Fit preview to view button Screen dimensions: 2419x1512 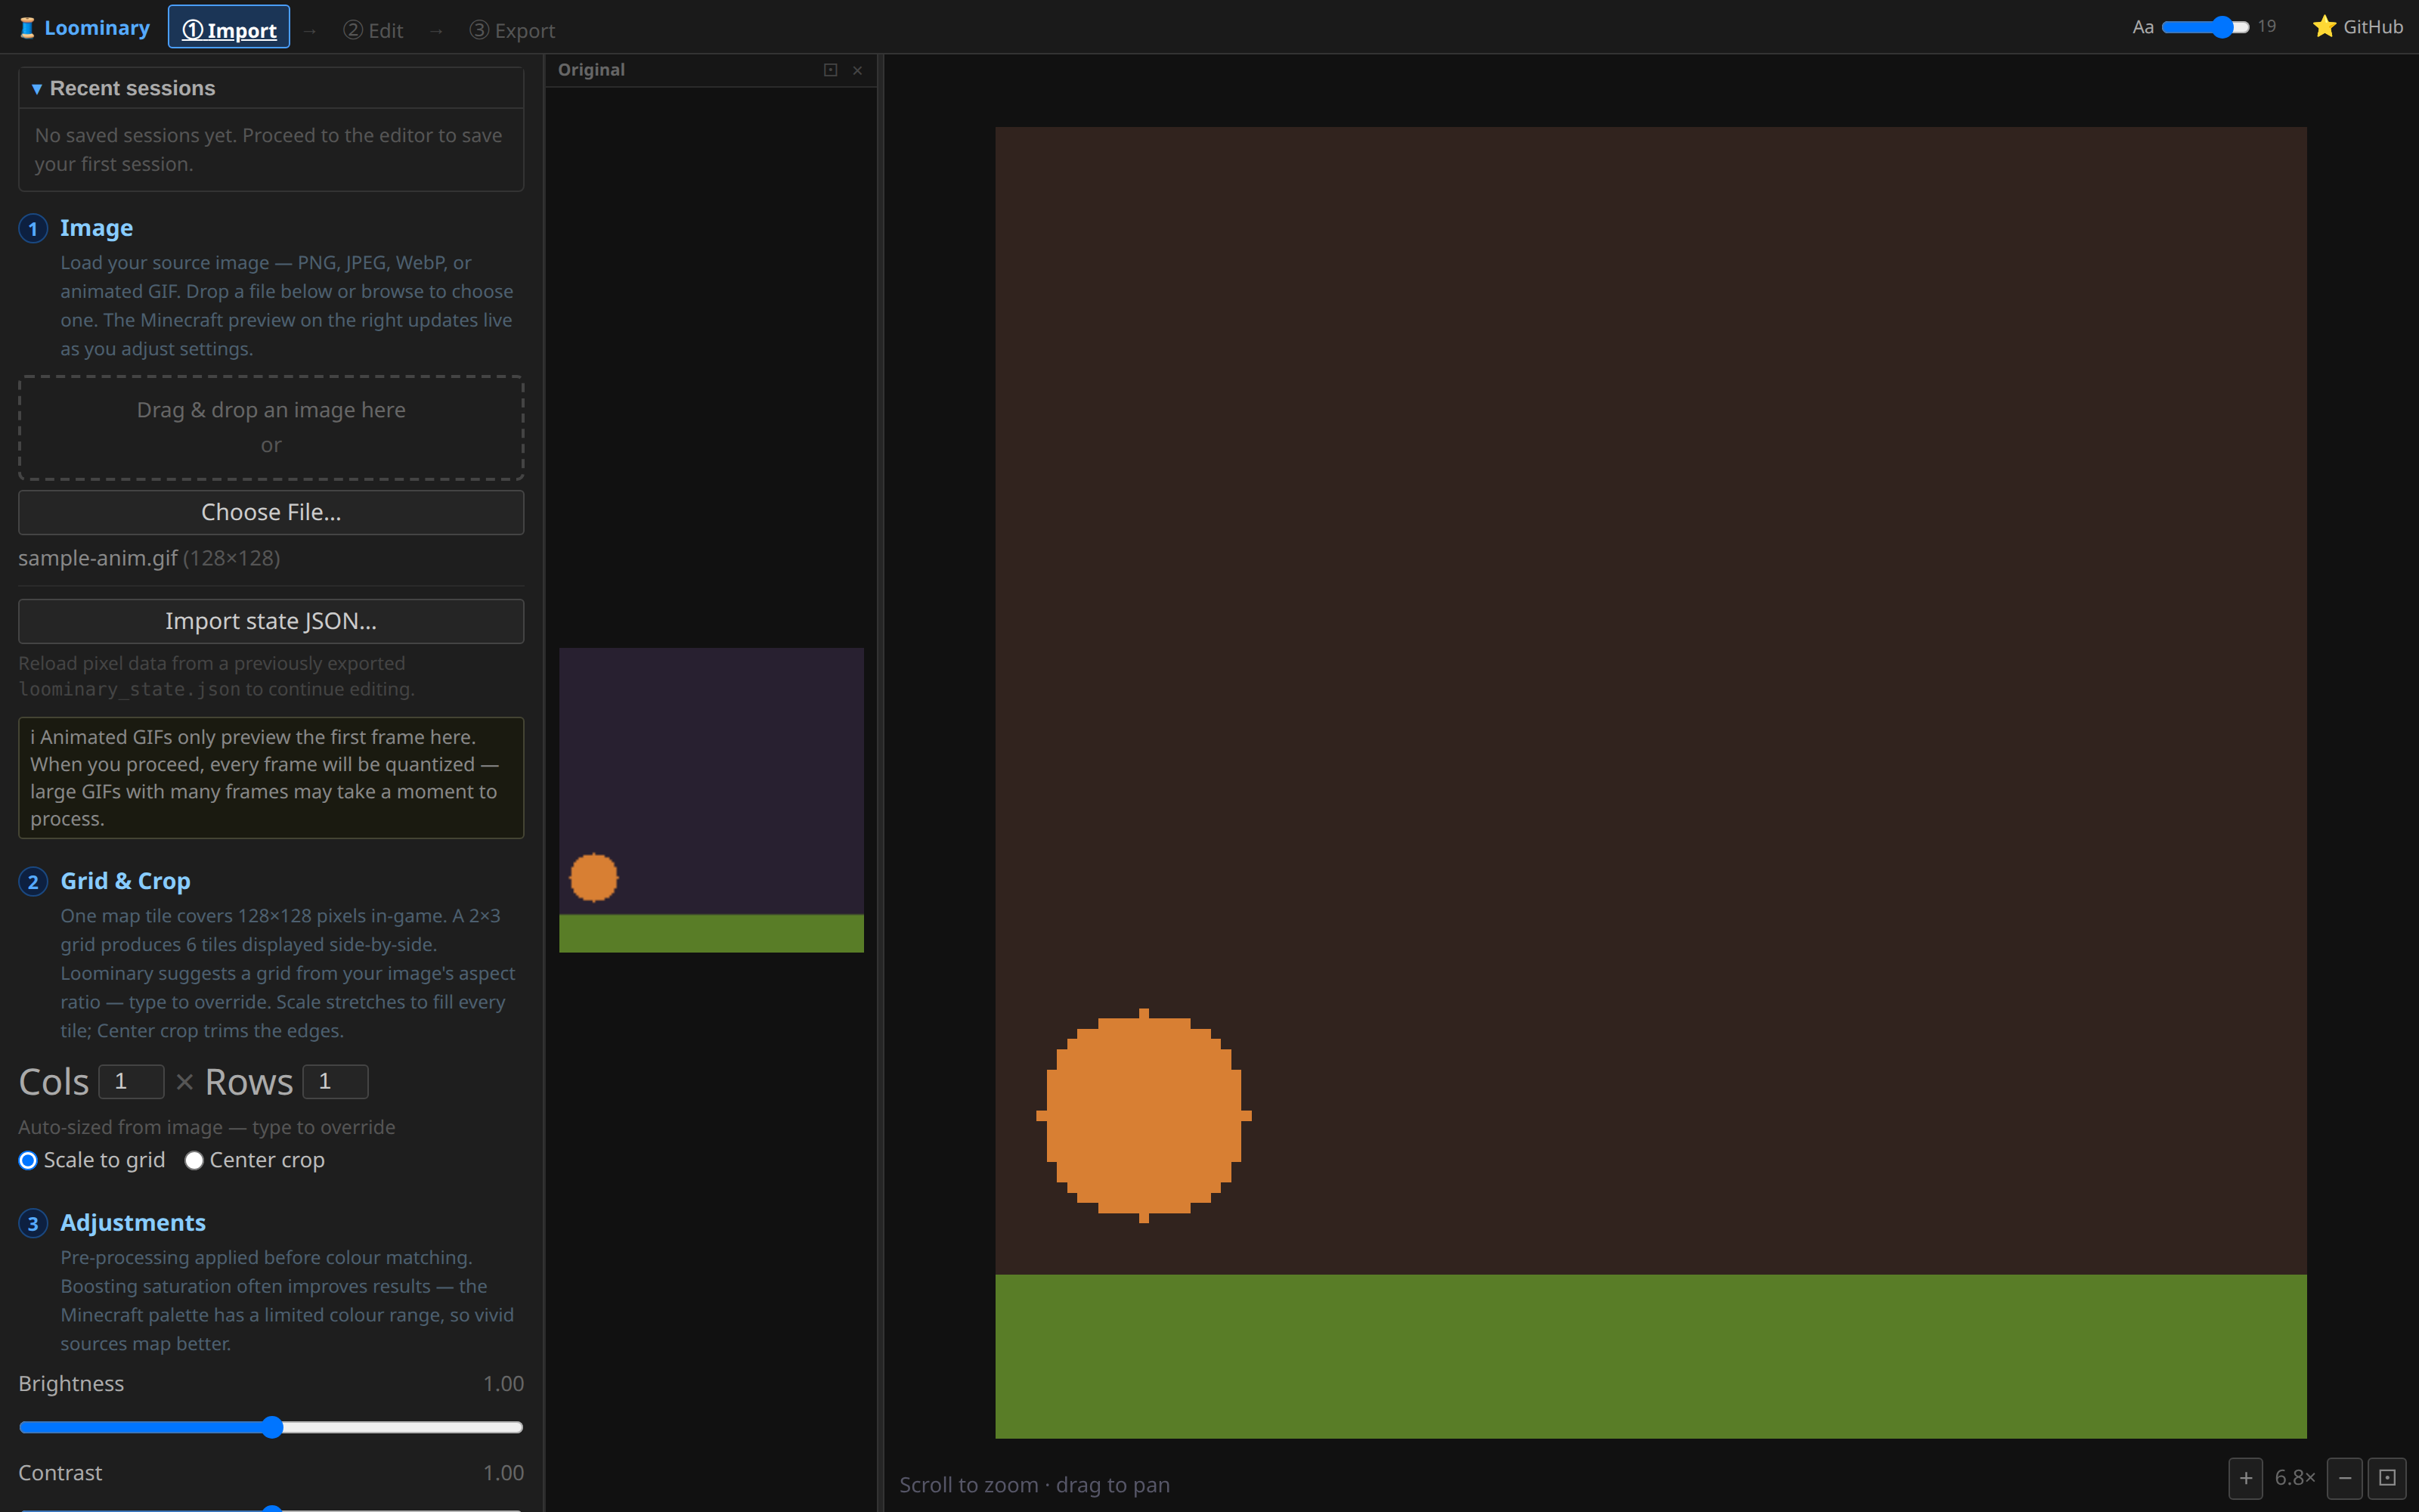point(2387,1478)
